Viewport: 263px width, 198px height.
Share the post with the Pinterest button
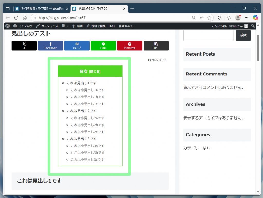130,46
